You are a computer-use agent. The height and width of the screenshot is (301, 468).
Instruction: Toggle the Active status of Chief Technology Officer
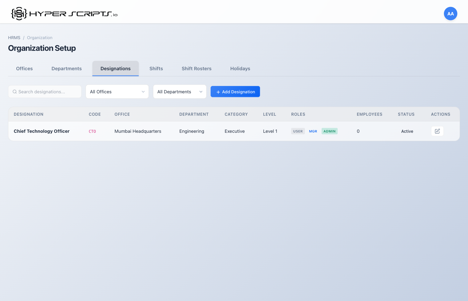pyautogui.click(x=407, y=131)
